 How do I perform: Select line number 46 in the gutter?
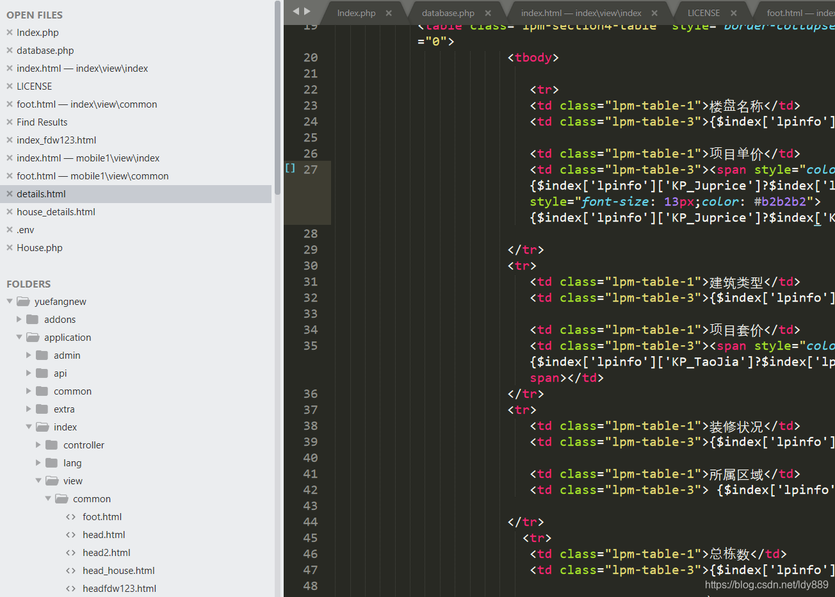(311, 553)
